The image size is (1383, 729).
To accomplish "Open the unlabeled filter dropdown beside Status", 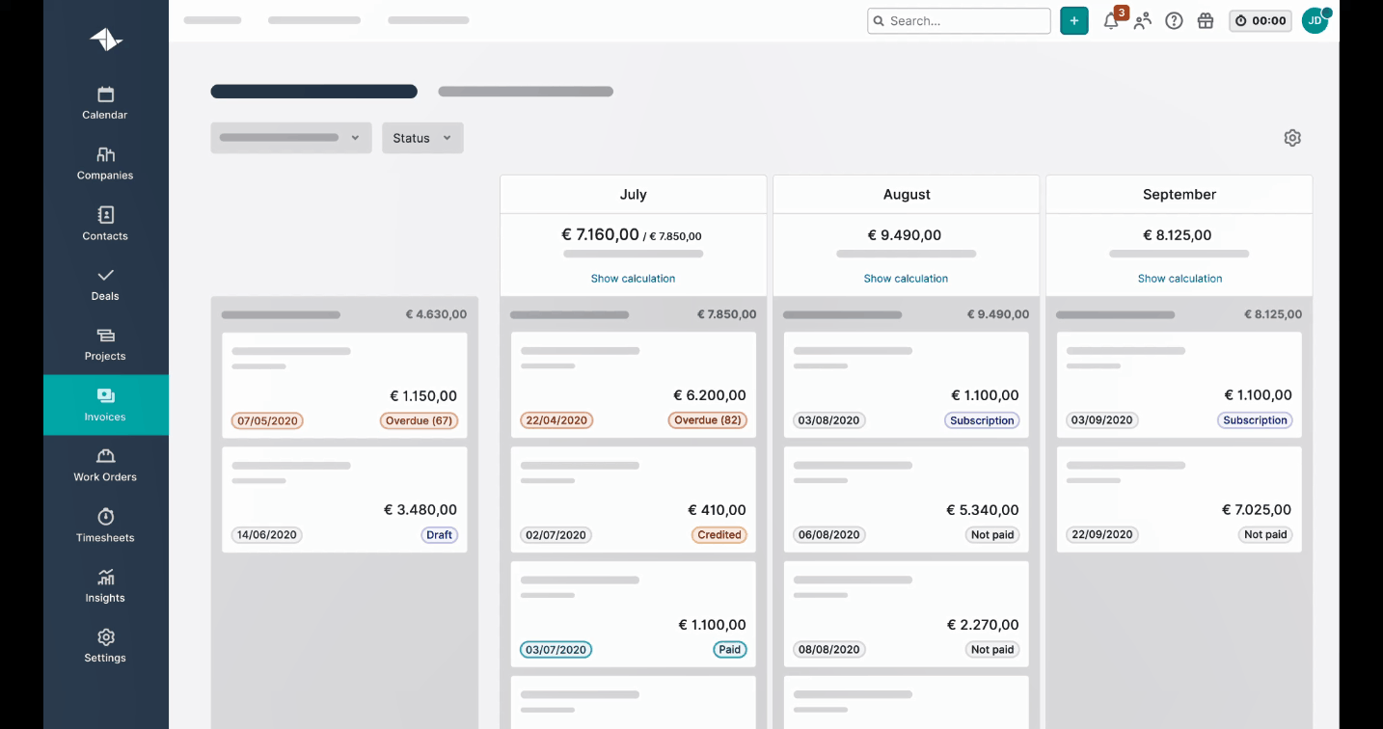I will click(290, 138).
